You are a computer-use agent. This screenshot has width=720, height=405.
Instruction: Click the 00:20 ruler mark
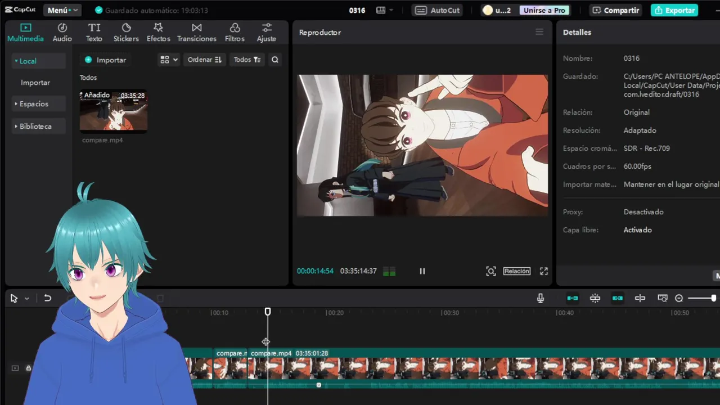[335, 313]
